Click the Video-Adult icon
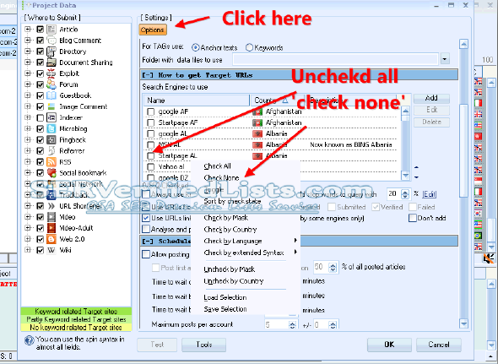Screen dimensions: 498x364 pos(51,228)
